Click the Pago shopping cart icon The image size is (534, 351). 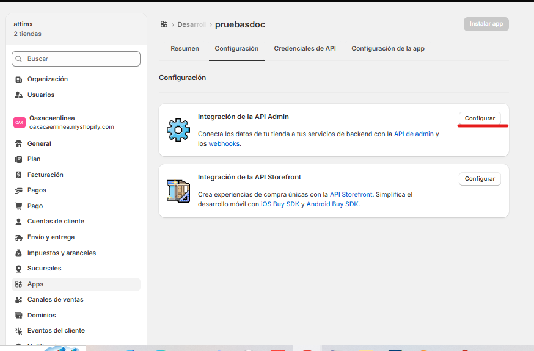coord(19,206)
